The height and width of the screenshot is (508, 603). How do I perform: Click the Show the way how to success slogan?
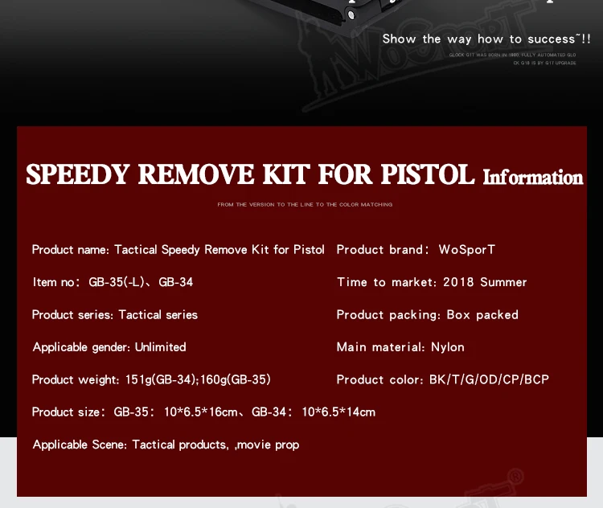click(x=486, y=39)
